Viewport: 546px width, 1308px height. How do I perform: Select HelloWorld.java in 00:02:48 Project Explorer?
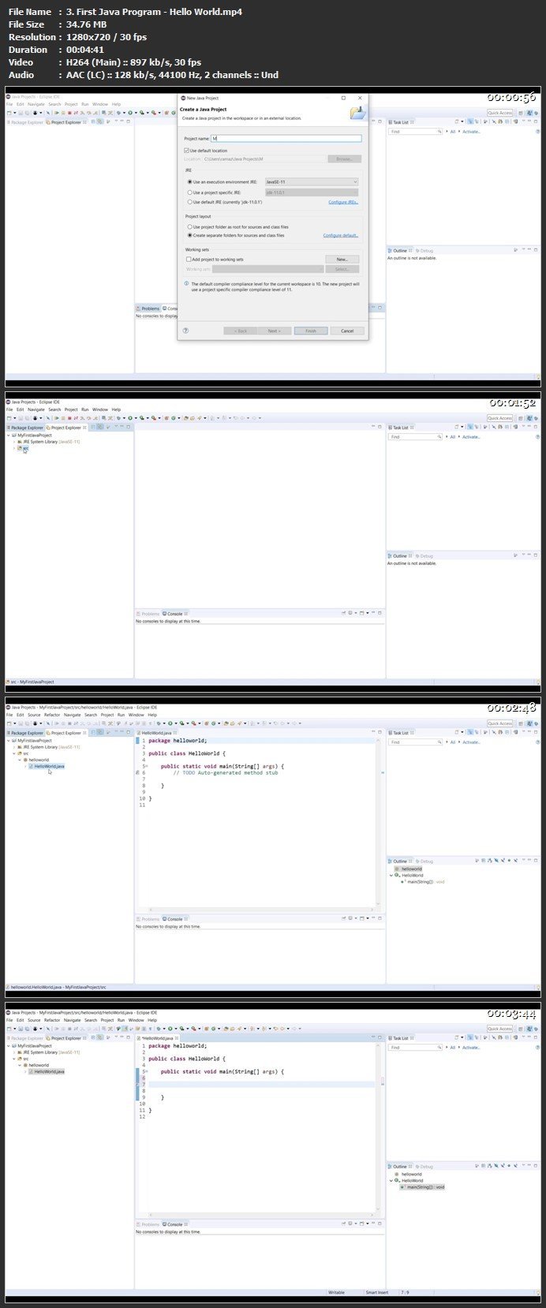49,766
